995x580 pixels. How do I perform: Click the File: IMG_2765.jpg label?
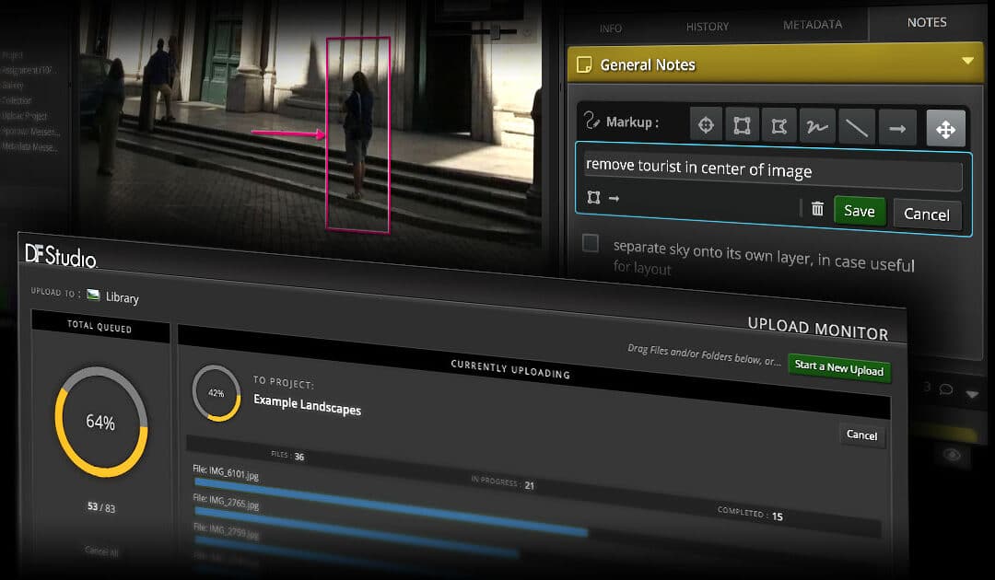(x=226, y=502)
